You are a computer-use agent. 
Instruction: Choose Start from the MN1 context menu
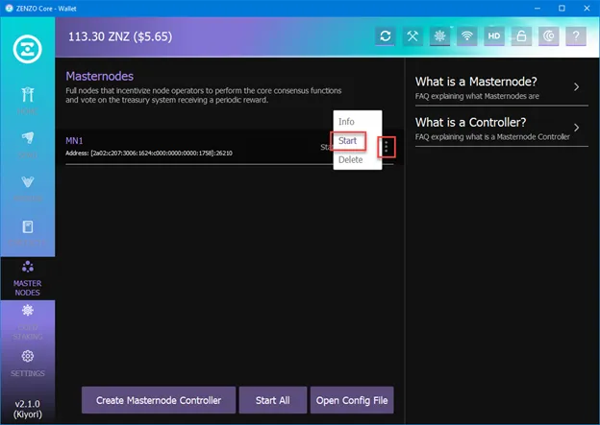[x=347, y=141]
